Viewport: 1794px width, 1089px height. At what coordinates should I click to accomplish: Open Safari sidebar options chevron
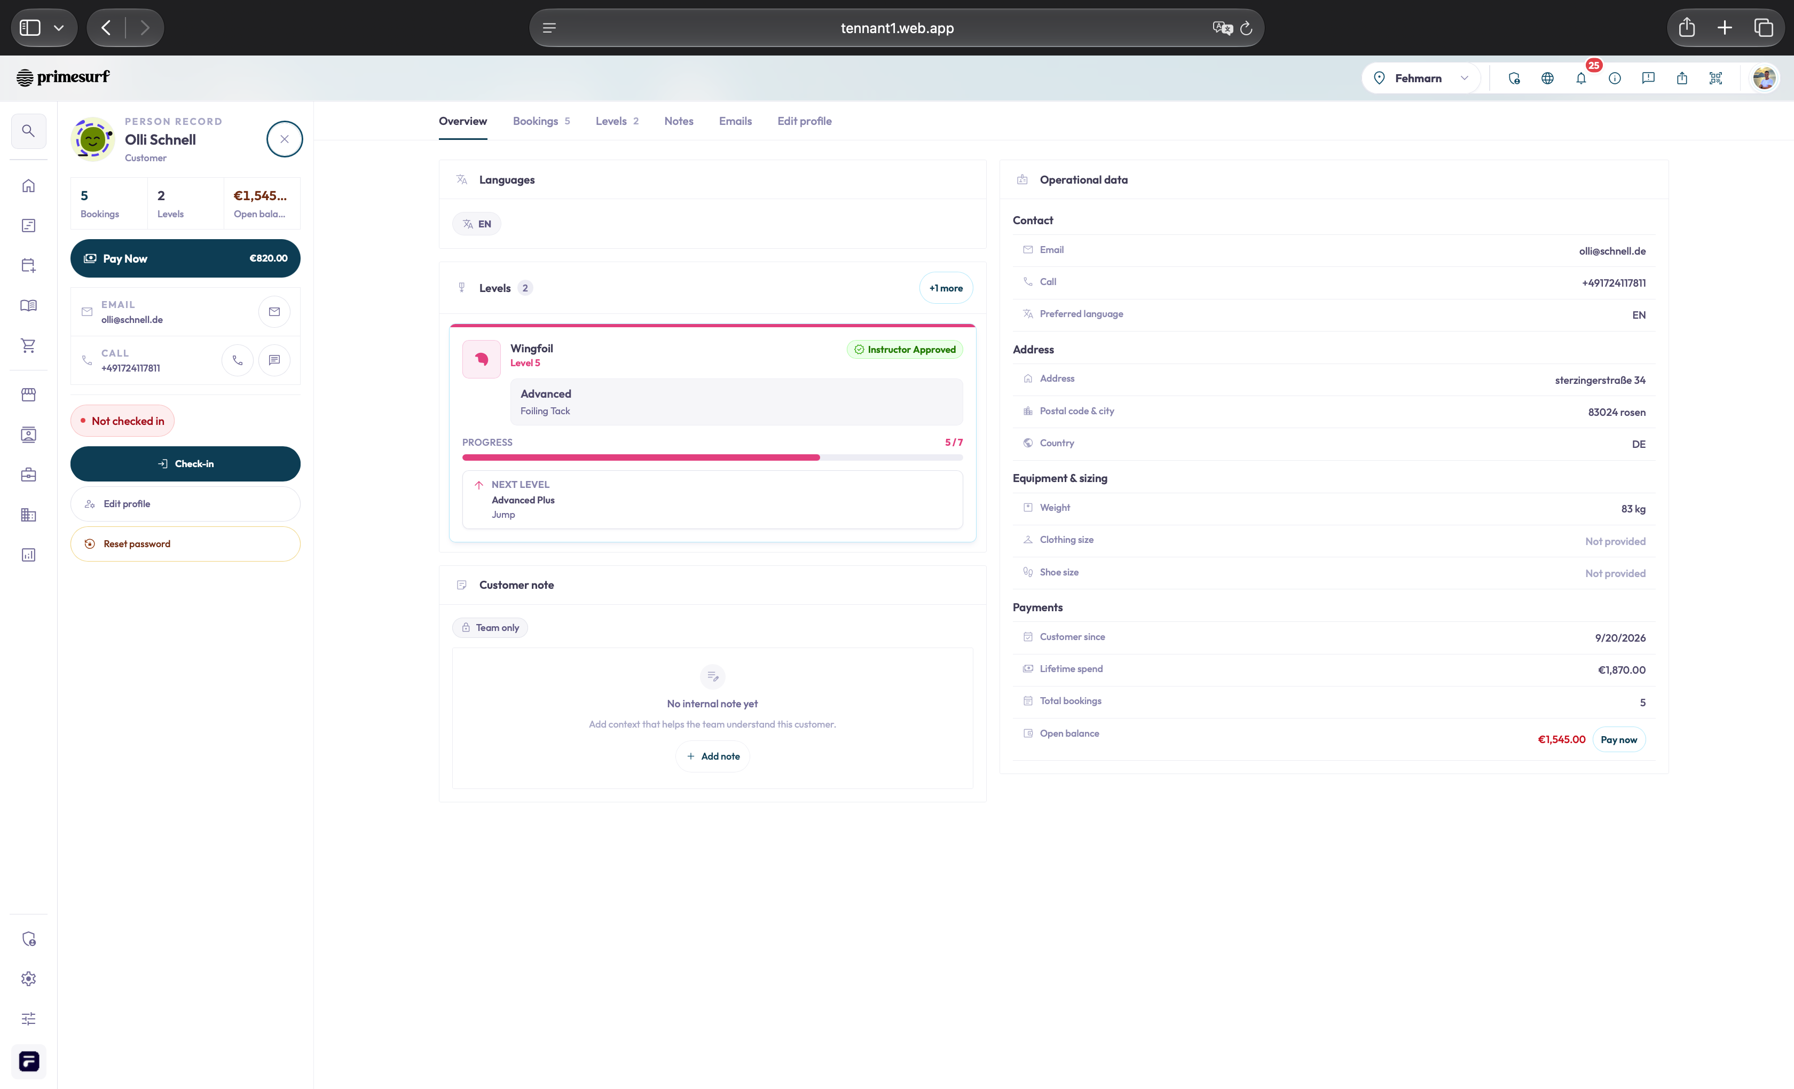coord(59,28)
